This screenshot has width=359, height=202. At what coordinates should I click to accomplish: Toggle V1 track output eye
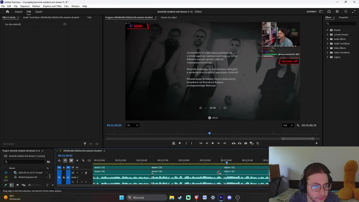tap(77, 167)
